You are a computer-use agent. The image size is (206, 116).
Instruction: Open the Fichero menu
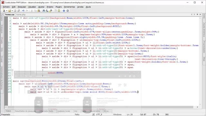(6, 7)
